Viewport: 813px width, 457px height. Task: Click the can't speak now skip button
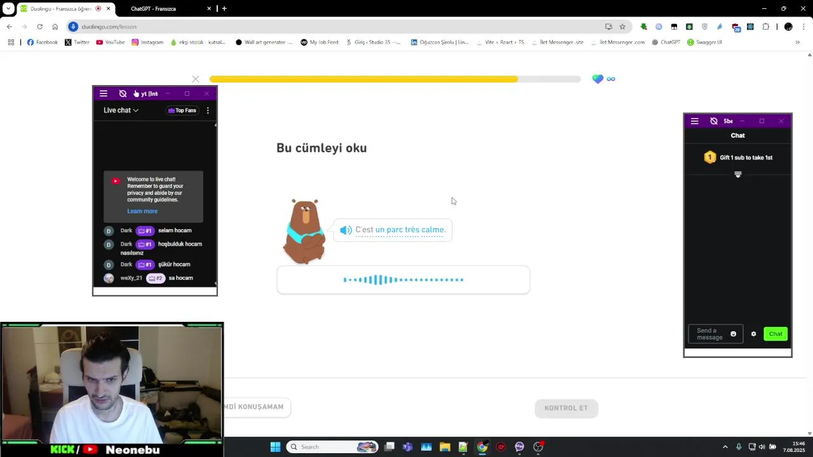click(257, 407)
